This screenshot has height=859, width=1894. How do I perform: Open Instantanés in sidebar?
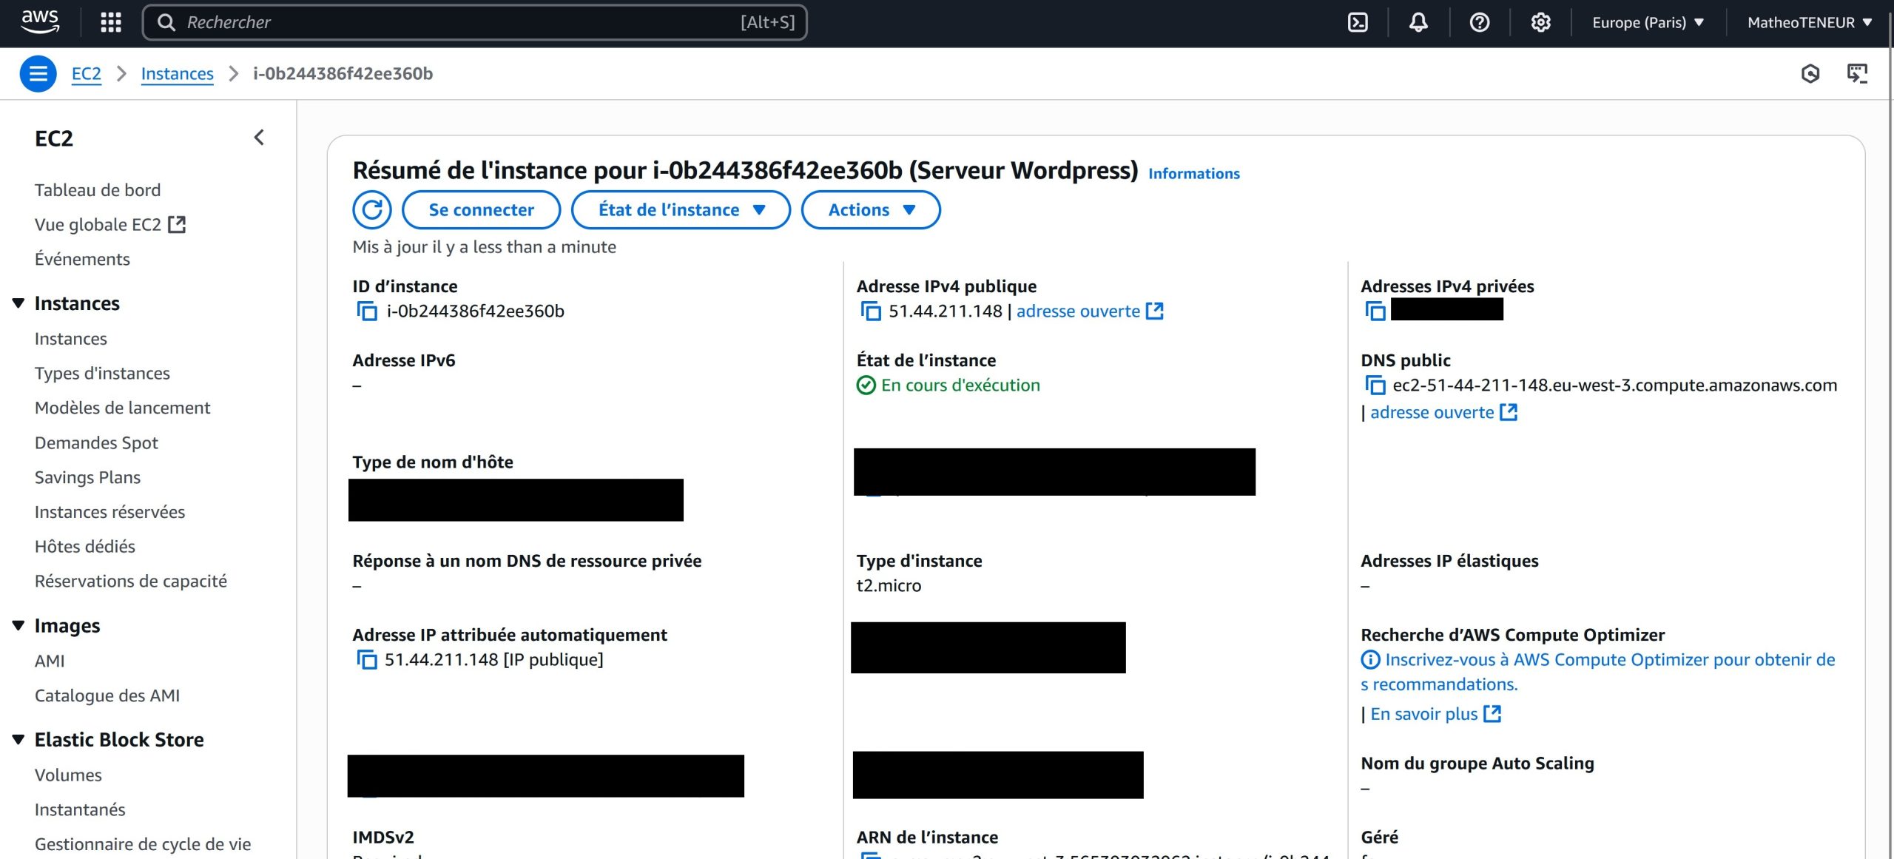tap(80, 809)
